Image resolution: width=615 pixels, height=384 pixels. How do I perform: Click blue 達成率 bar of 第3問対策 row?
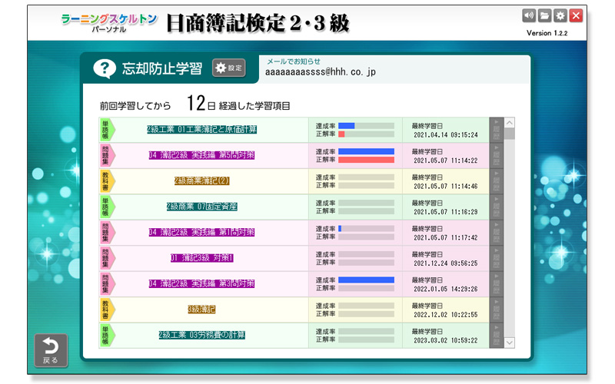point(367,280)
